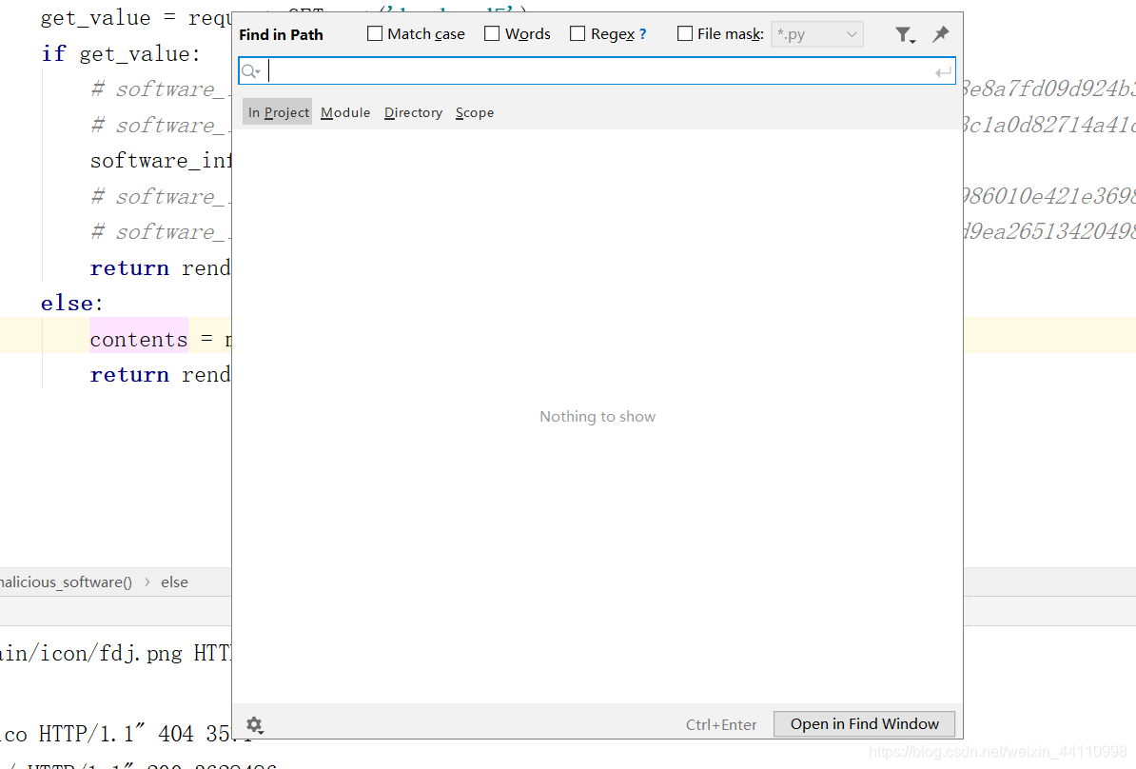The image size is (1136, 769).
Task: Expand the *.py file mask dropdown
Action: pyautogui.click(x=851, y=33)
